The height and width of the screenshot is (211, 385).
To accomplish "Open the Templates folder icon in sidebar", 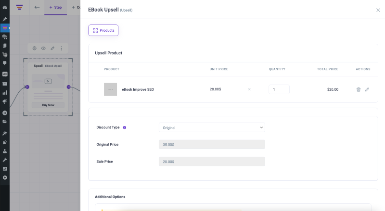I will pos(5,122).
